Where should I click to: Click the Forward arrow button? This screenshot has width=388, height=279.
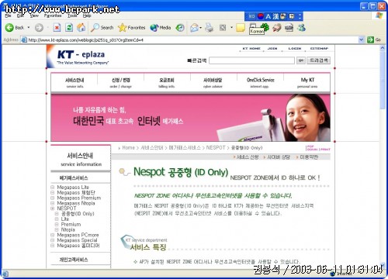click(x=39, y=27)
